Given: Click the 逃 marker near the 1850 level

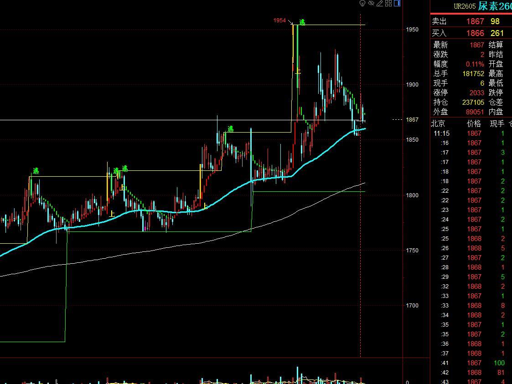Looking at the screenshot, I should pos(231,129).
